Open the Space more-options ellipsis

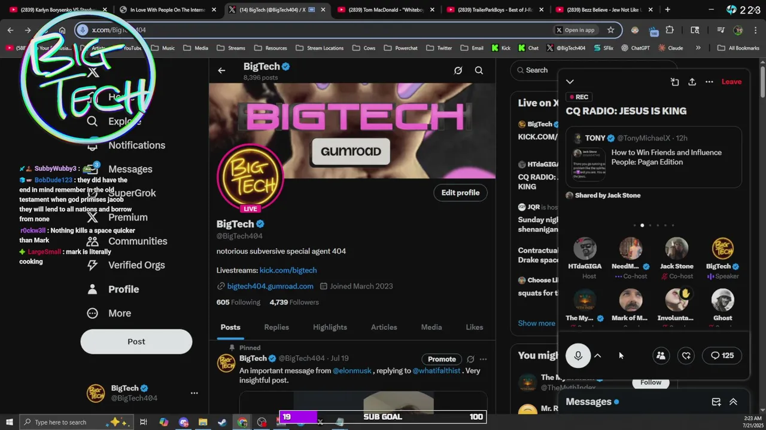click(709, 82)
